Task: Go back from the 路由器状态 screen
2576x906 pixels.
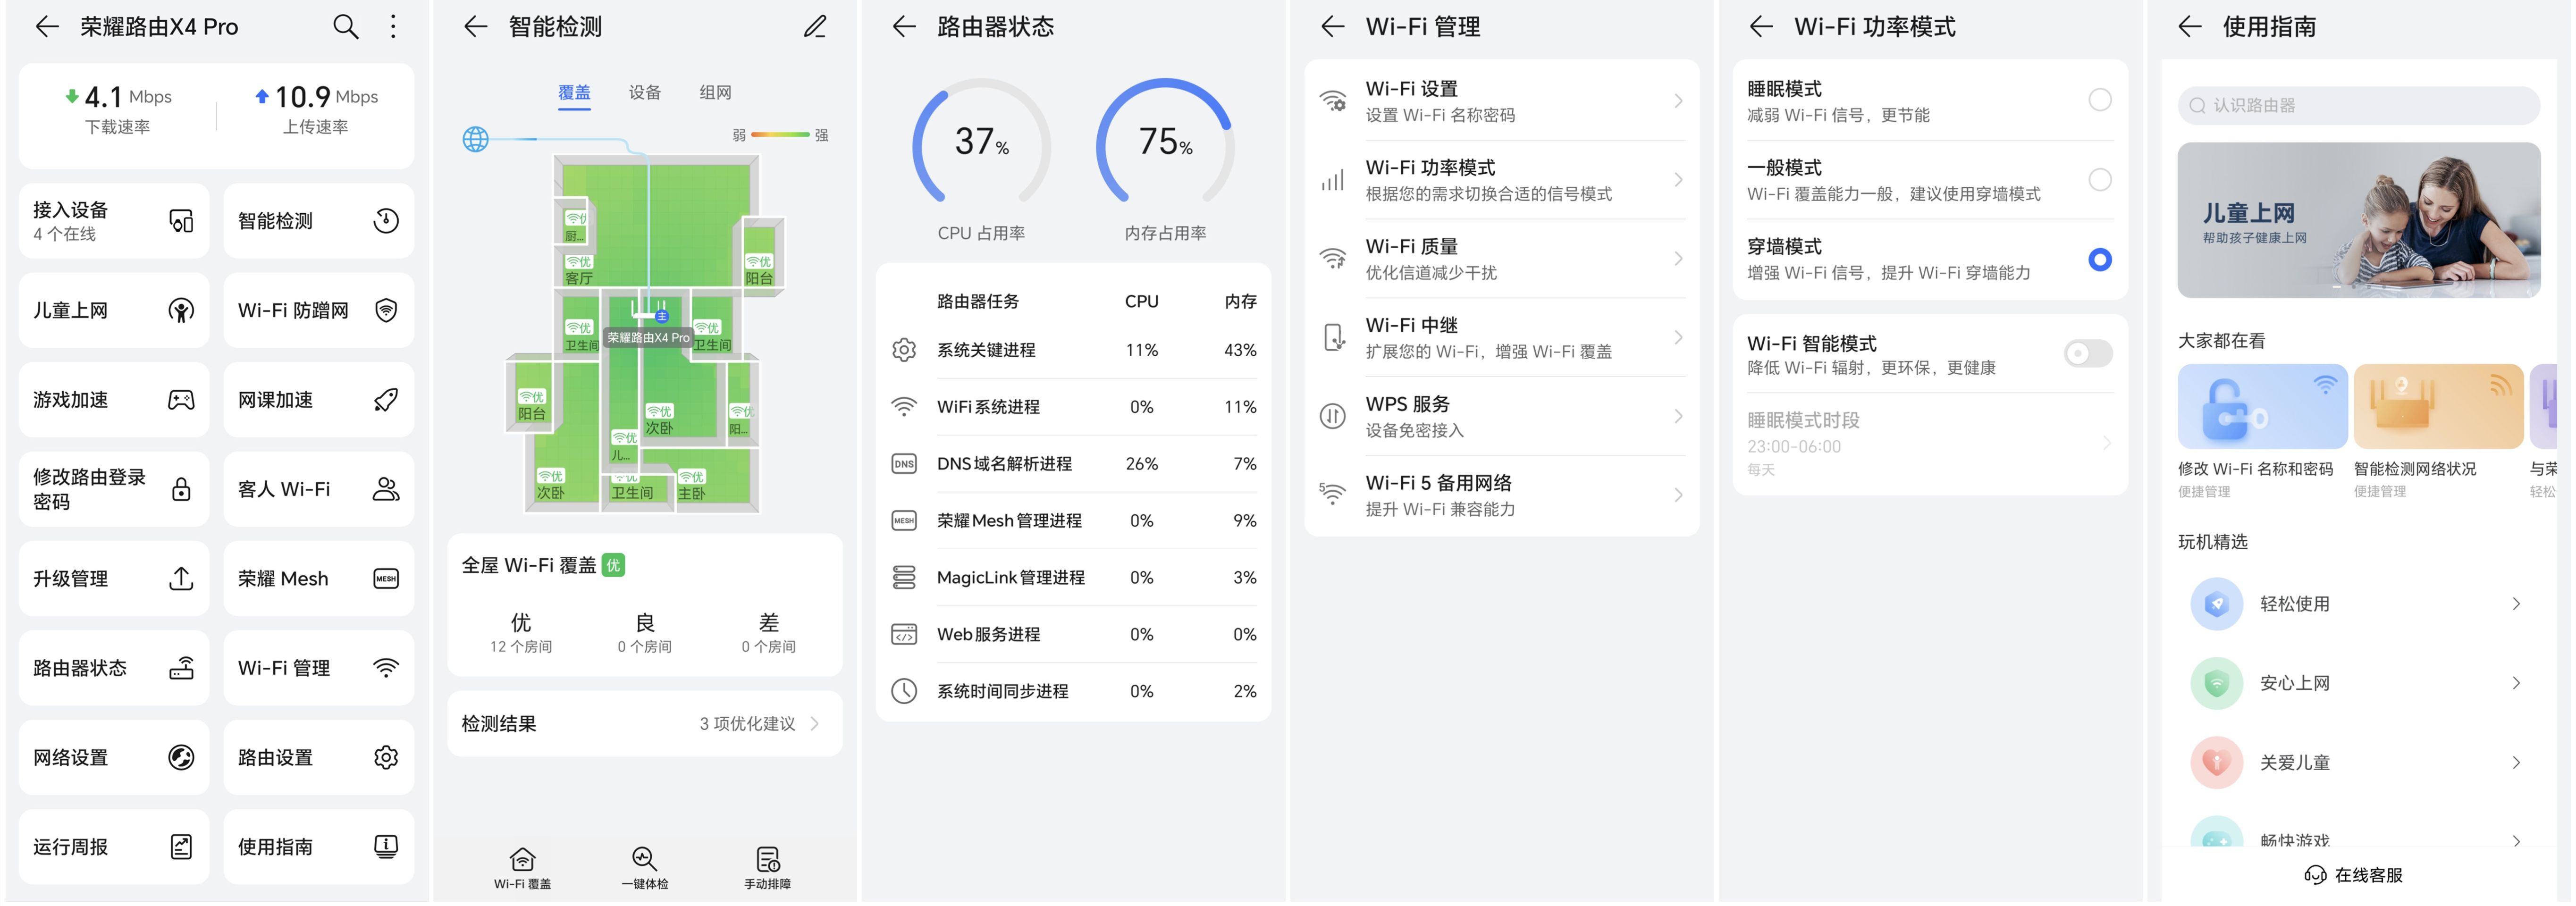Action: click(904, 27)
